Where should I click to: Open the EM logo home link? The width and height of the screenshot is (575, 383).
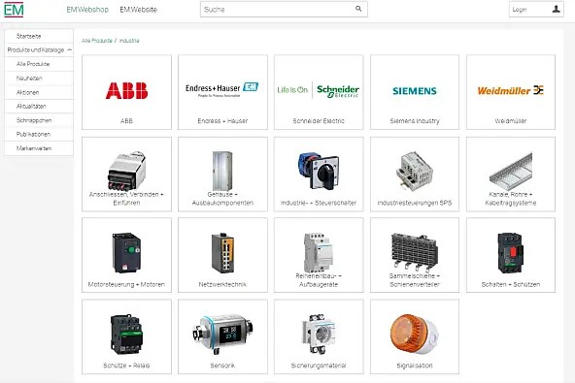point(14,10)
